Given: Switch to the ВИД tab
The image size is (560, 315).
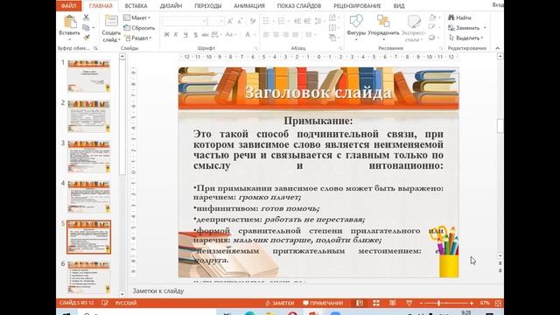Looking at the screenshot, I should [399, 6].
